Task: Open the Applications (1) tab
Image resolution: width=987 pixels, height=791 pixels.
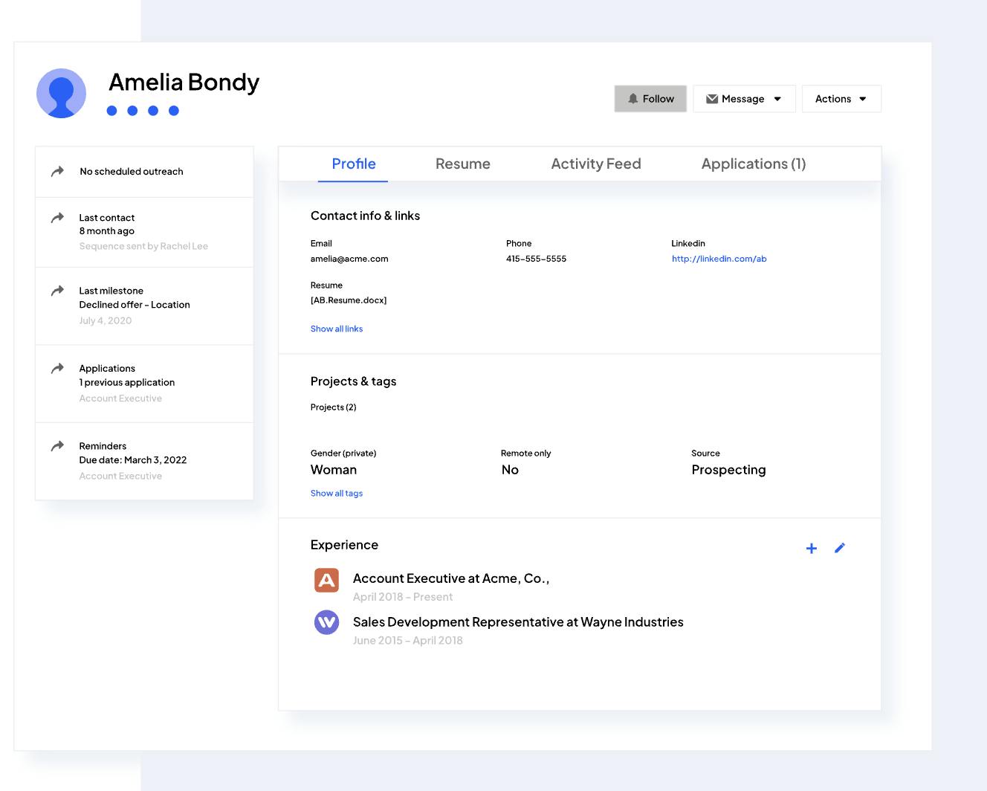Action: click(753, 164)
